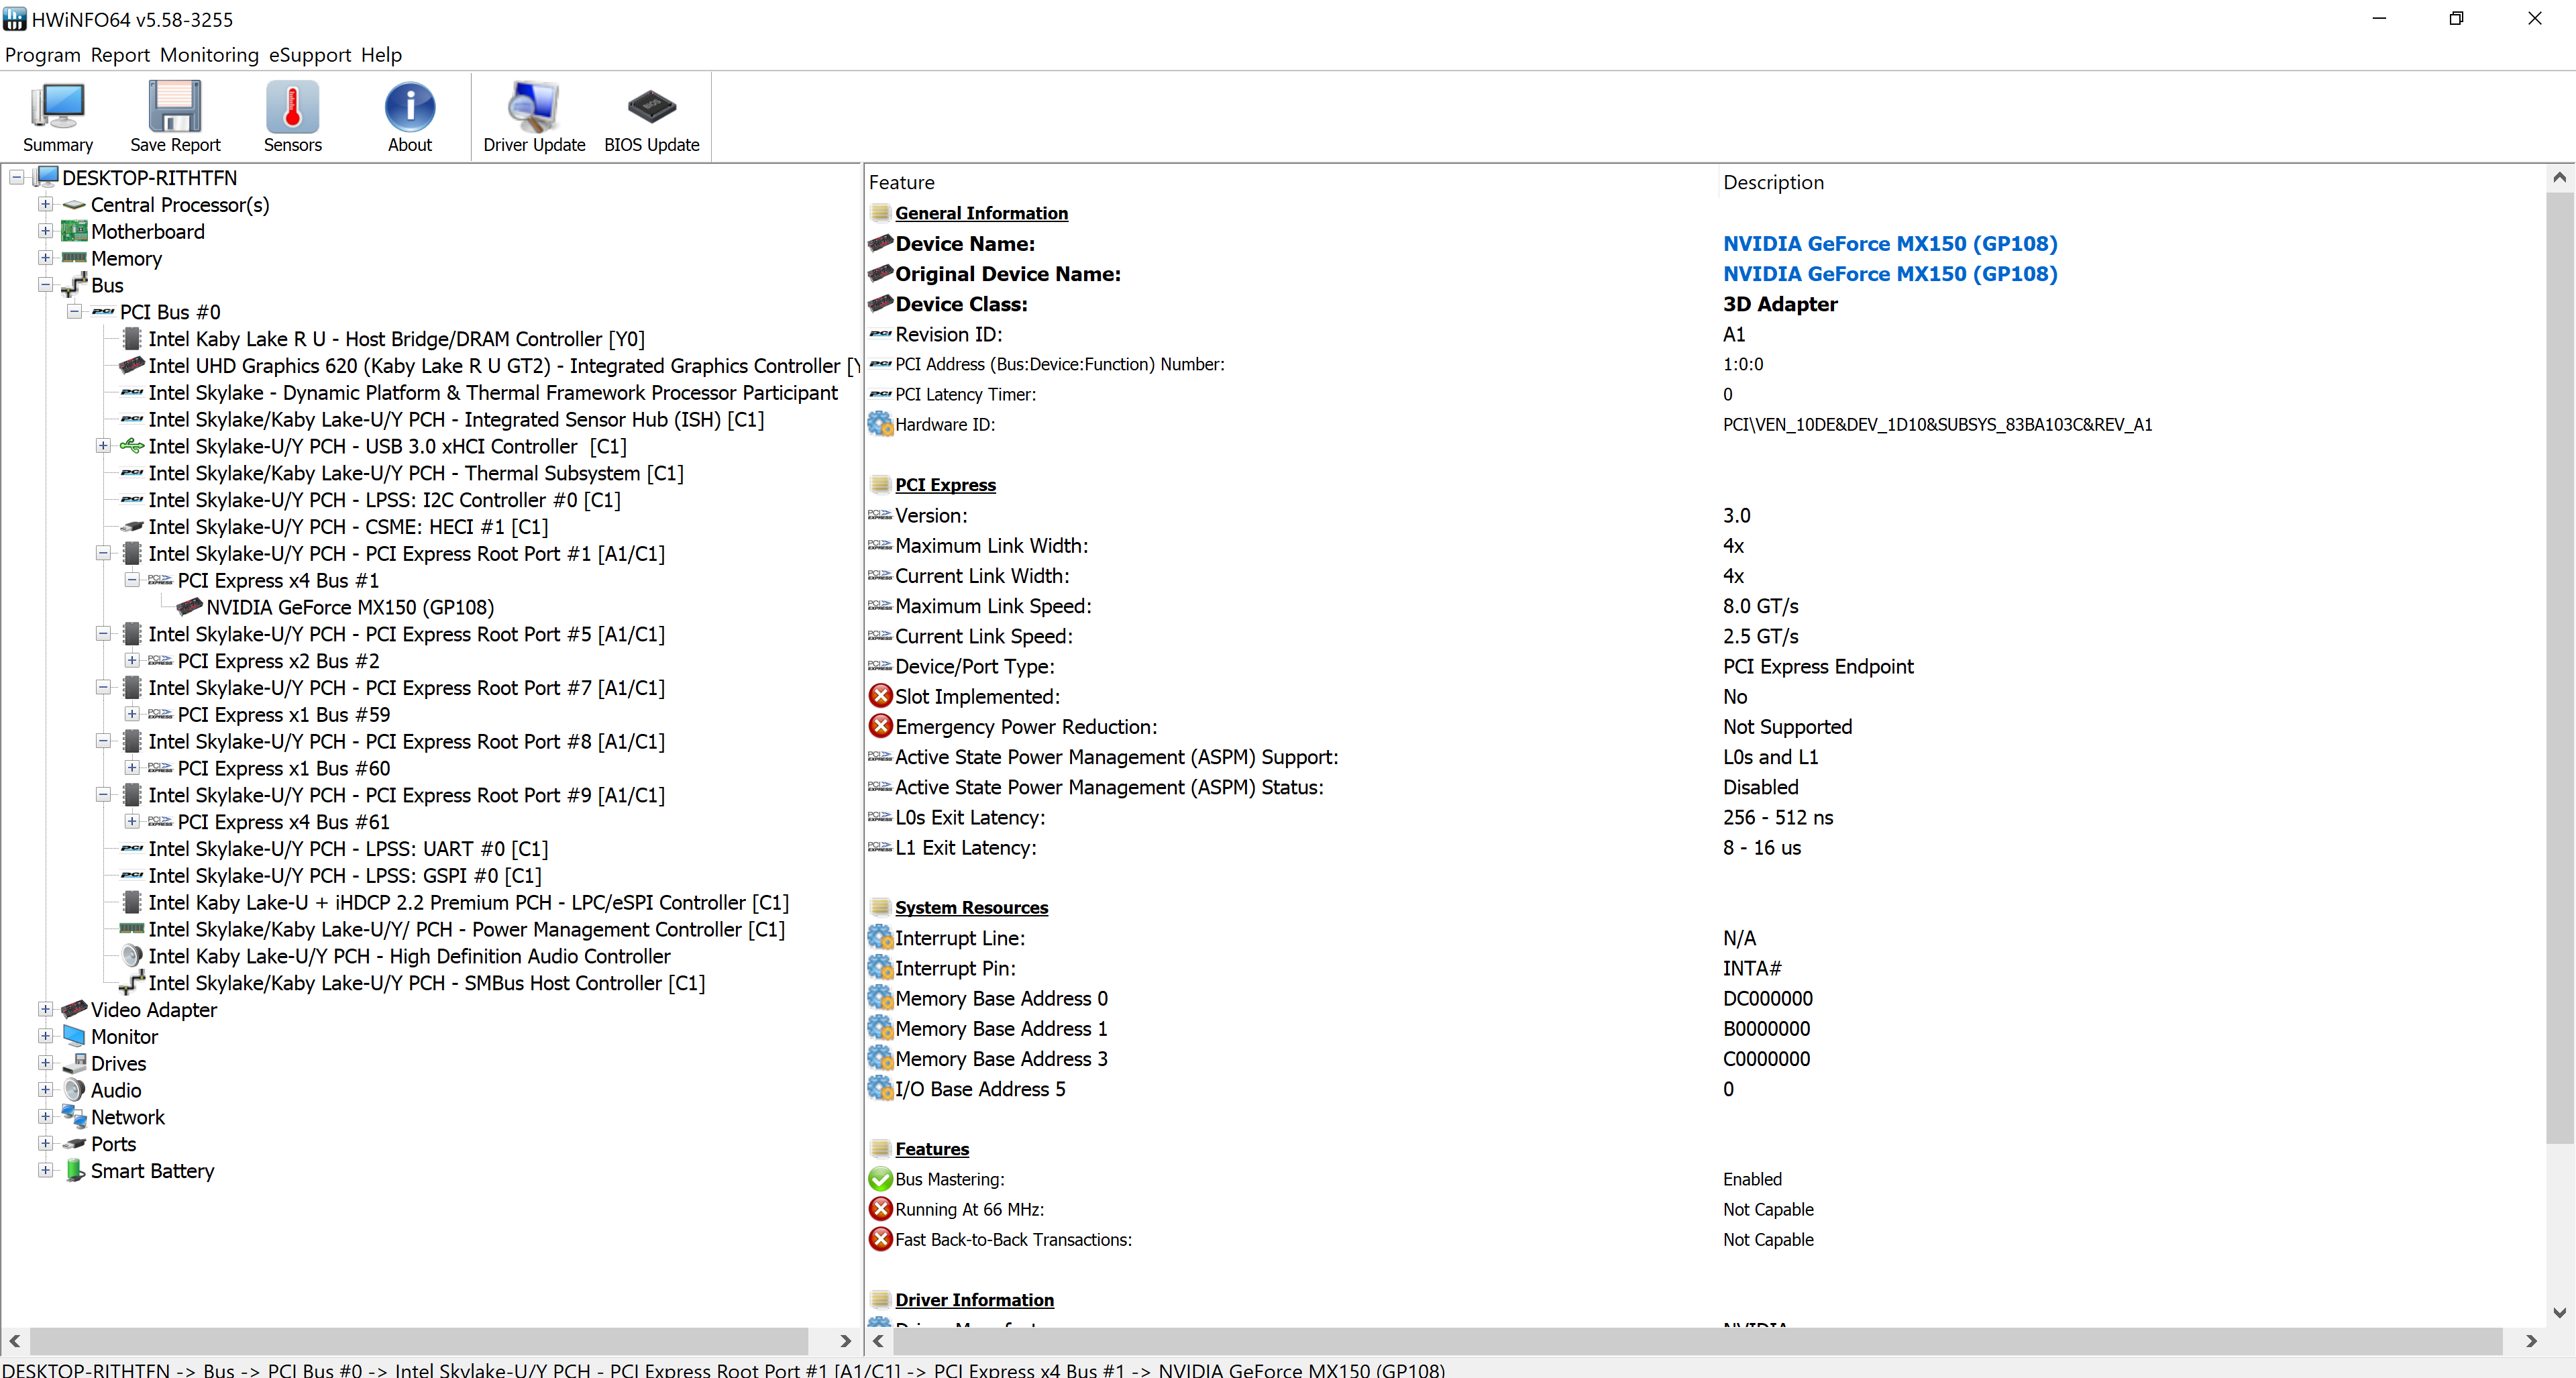
Task: Expand the Memory node
Action: tap(45, 259)
